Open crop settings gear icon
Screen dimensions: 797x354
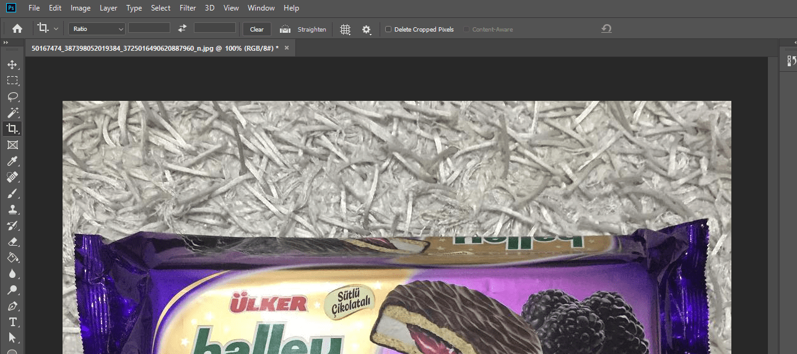367,29
